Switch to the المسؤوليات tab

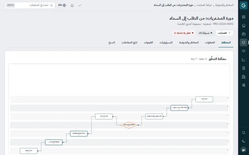[166, 43]
